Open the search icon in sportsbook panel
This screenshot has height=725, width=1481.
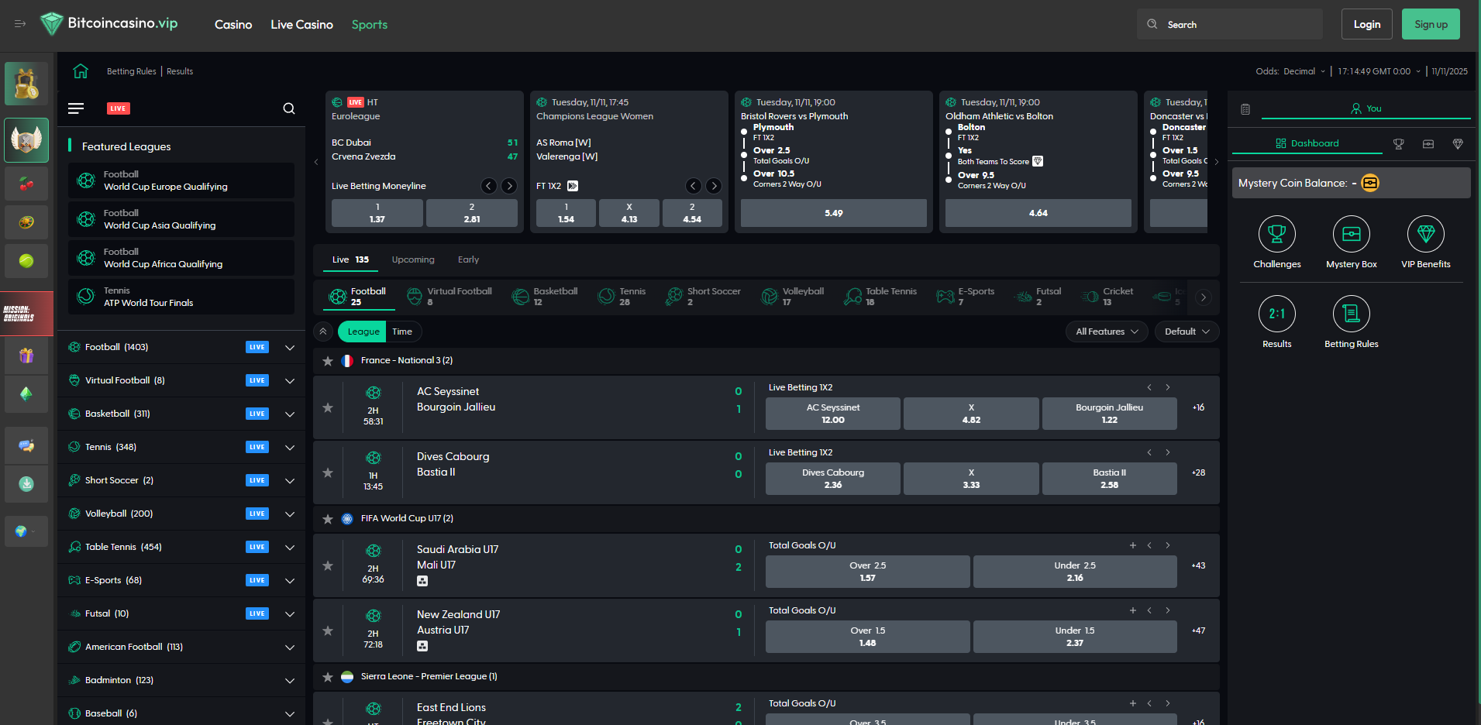288,108
